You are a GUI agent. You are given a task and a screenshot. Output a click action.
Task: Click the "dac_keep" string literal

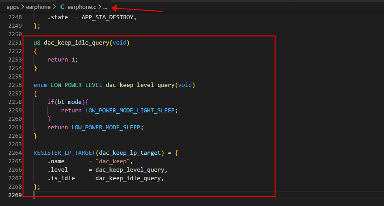coord(113,161)
